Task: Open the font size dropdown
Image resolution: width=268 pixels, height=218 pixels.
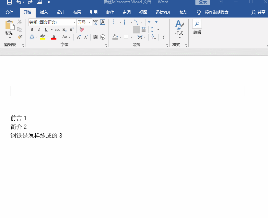Action: pos(90,22)
